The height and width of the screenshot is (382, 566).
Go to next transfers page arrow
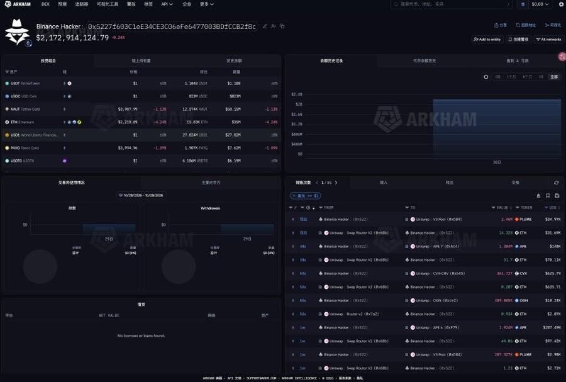pos(336,183)
